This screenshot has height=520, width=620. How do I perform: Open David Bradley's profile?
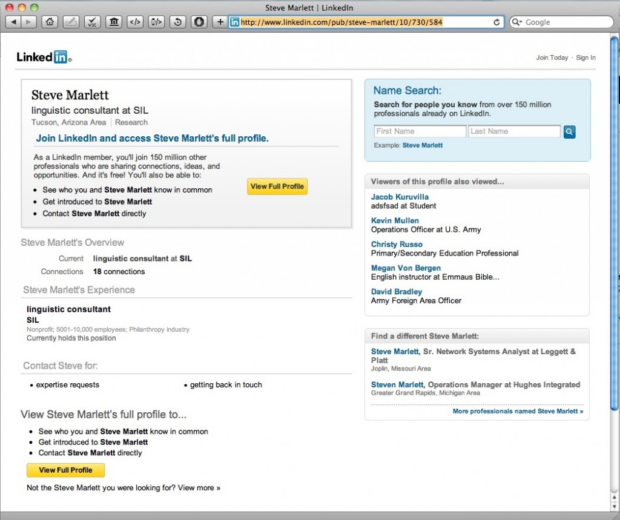pyautogui.click(x=396, y=292)
